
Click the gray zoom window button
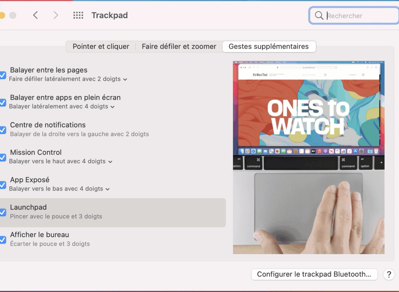13,15
